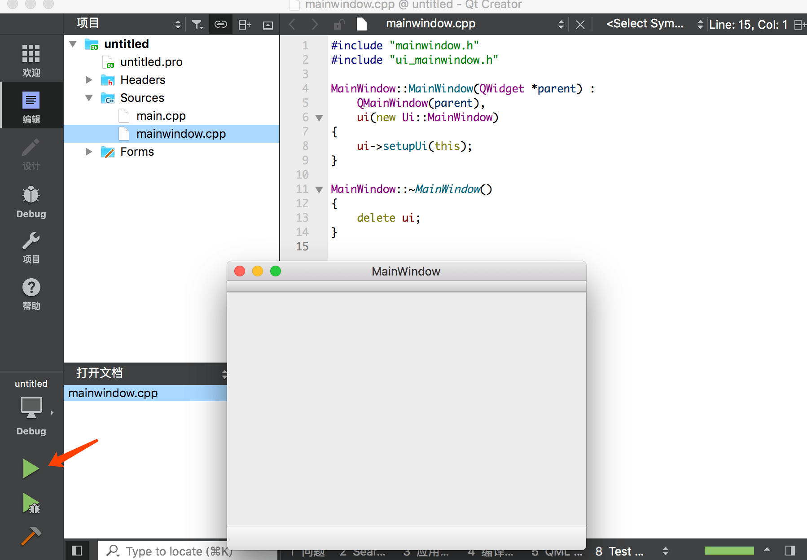This screenshot has width=807, height=560.
Task: Click the untitled project name in tree
Action: point(127,44)
